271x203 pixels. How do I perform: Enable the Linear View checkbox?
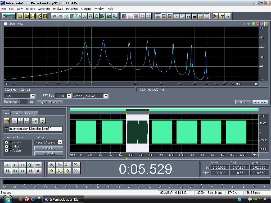[6, 24]
